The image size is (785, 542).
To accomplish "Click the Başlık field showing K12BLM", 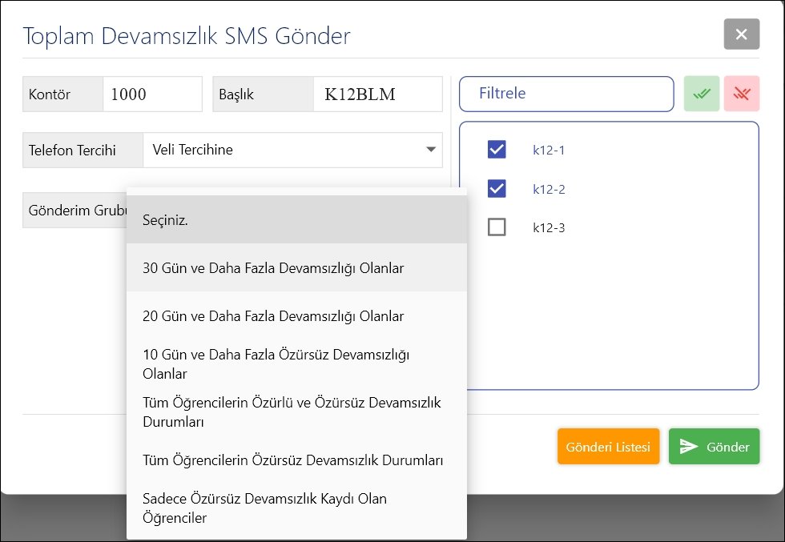I will (x=376, y=94).
